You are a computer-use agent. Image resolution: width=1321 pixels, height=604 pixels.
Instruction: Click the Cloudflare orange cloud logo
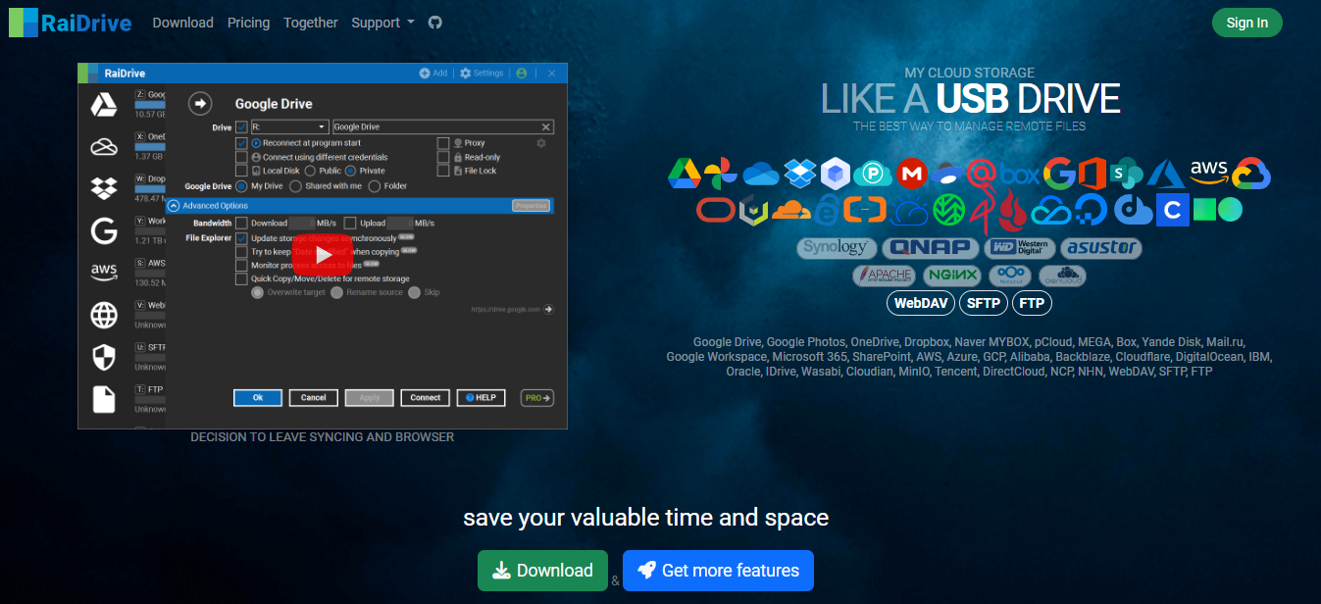(791, 210)
